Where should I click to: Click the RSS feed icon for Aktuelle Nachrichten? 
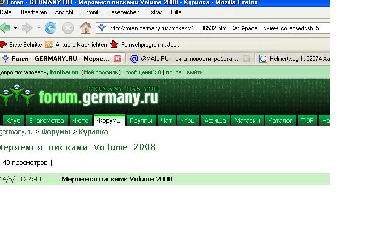coord(48,44)
